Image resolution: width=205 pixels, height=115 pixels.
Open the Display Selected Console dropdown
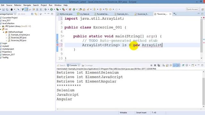[190, 65]
